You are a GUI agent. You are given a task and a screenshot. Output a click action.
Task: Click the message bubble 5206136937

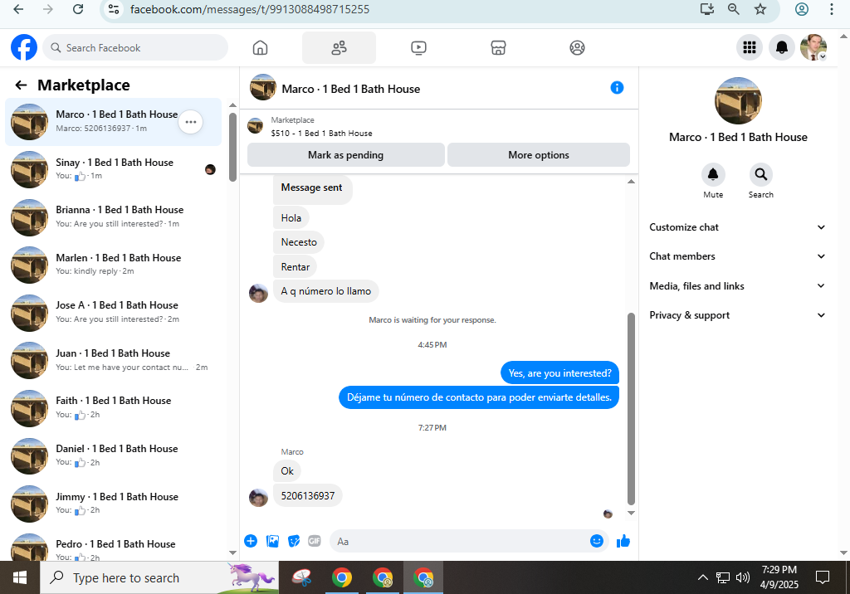pyautogui.click(x=307, y=495)
